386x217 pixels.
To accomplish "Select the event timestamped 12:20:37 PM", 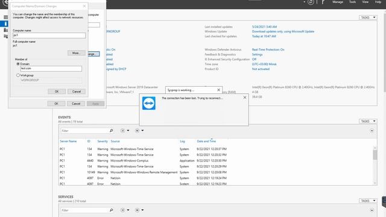I will [x=216, y=149].
